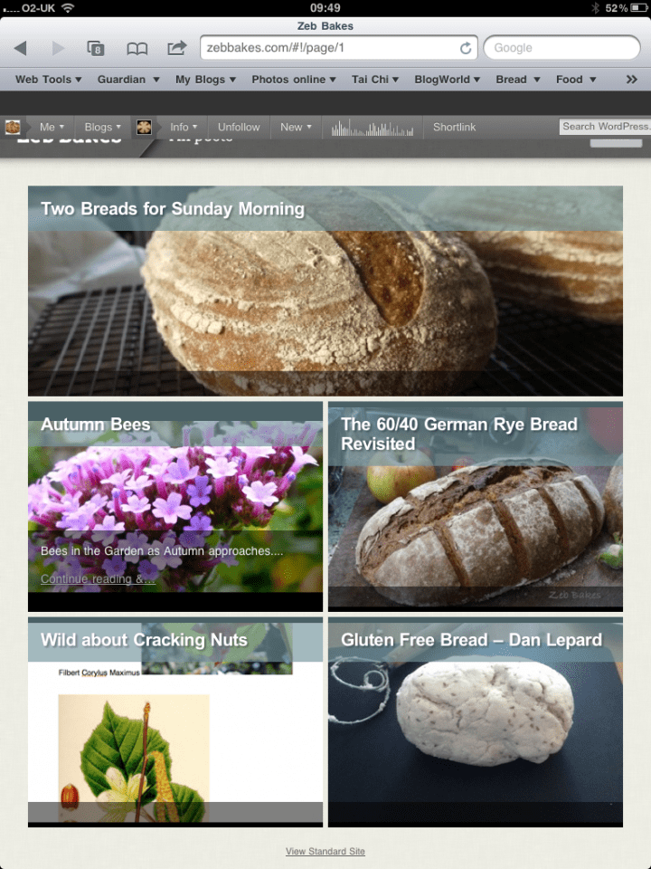The width and height of the screenshot is (651, 869).
Task: Open the New menu in admin bar
Action: click(296, 128)
